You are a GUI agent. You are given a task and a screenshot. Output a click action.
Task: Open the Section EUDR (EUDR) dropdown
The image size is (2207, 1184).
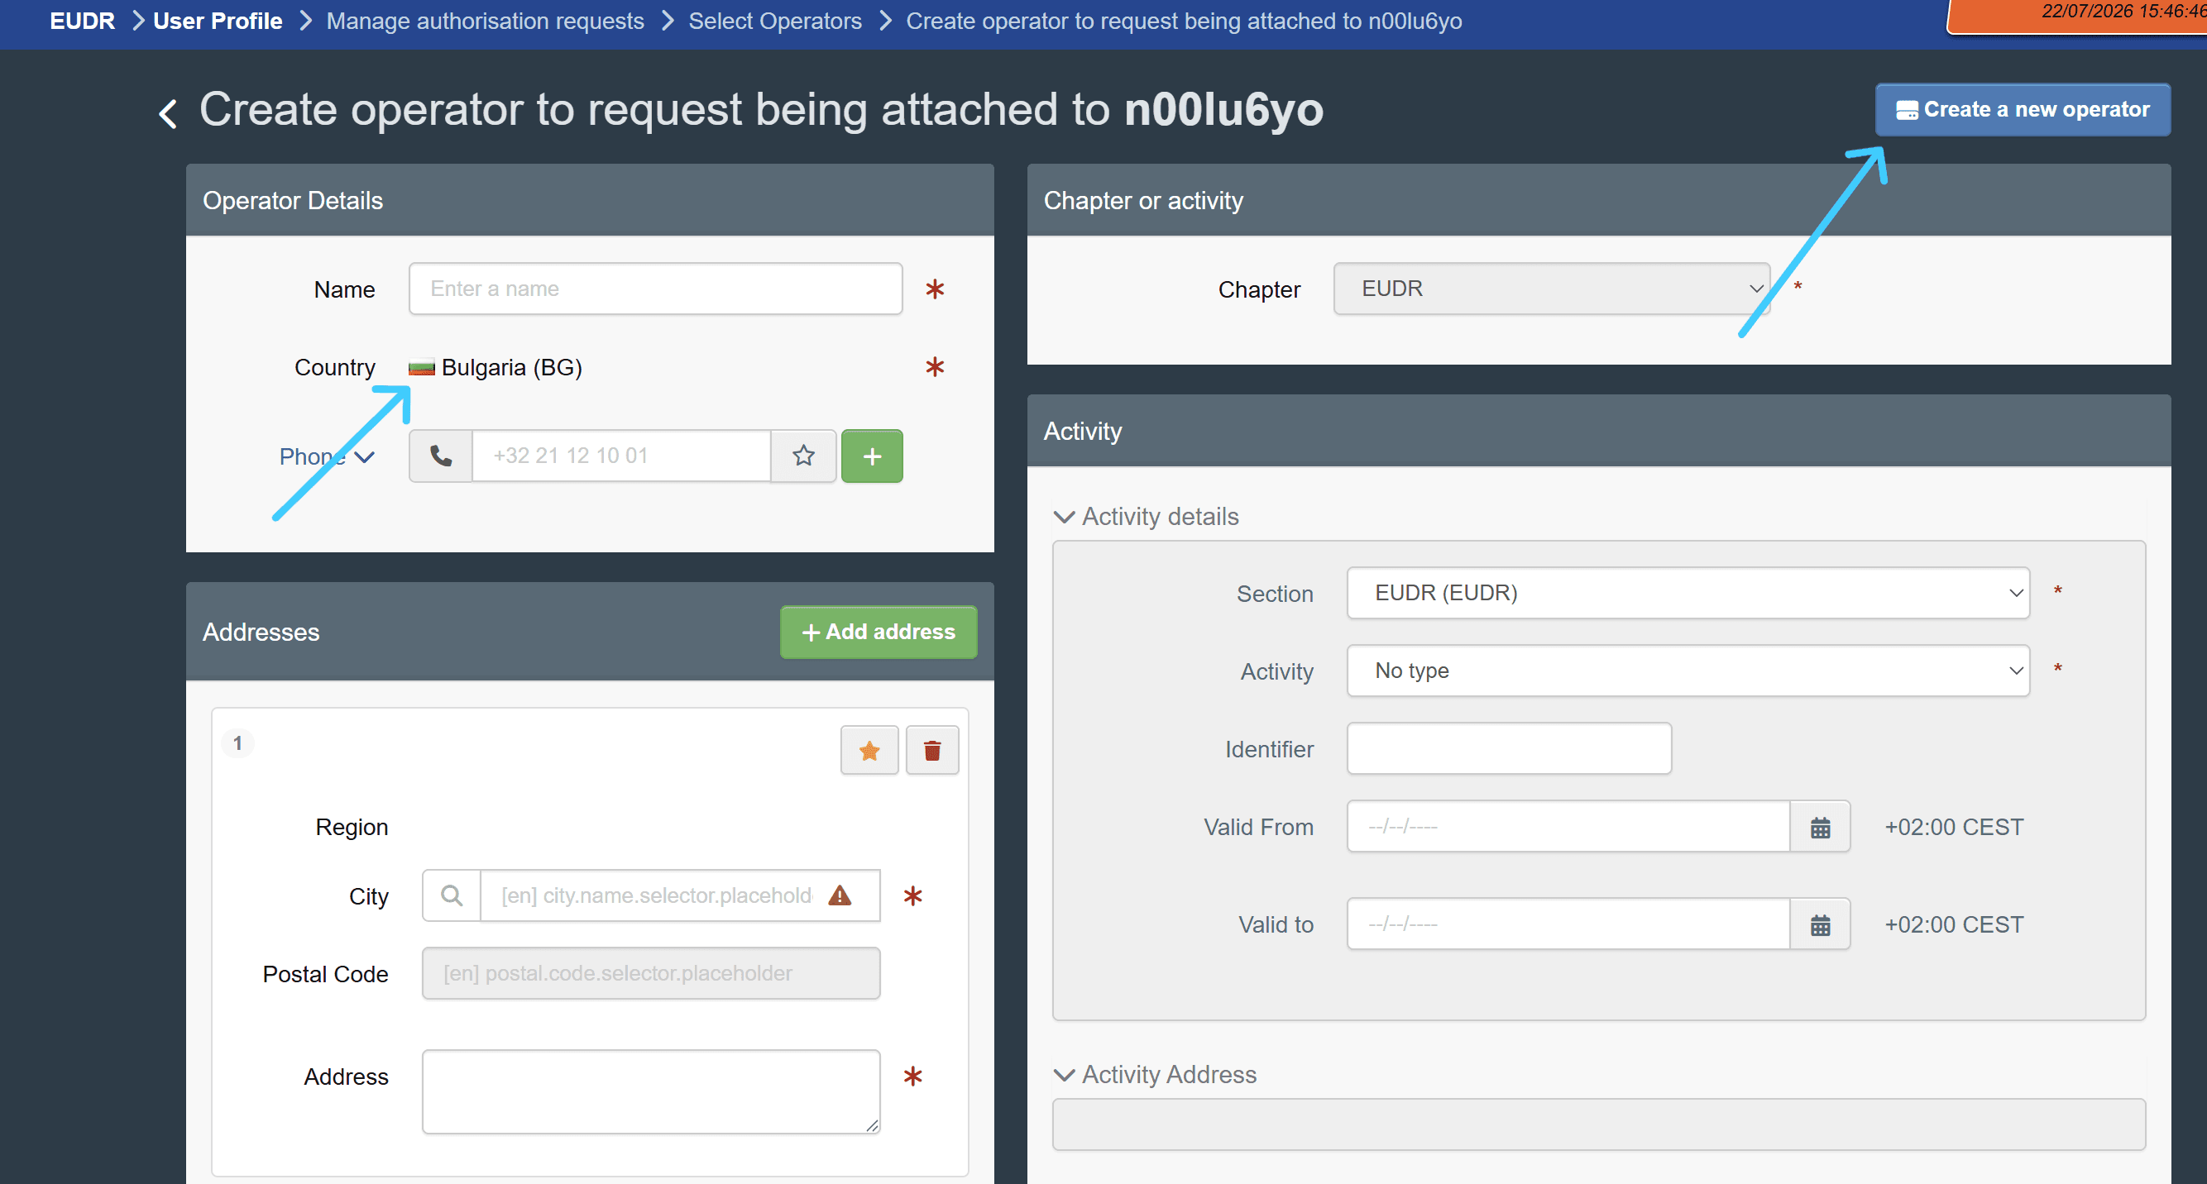1688,593
